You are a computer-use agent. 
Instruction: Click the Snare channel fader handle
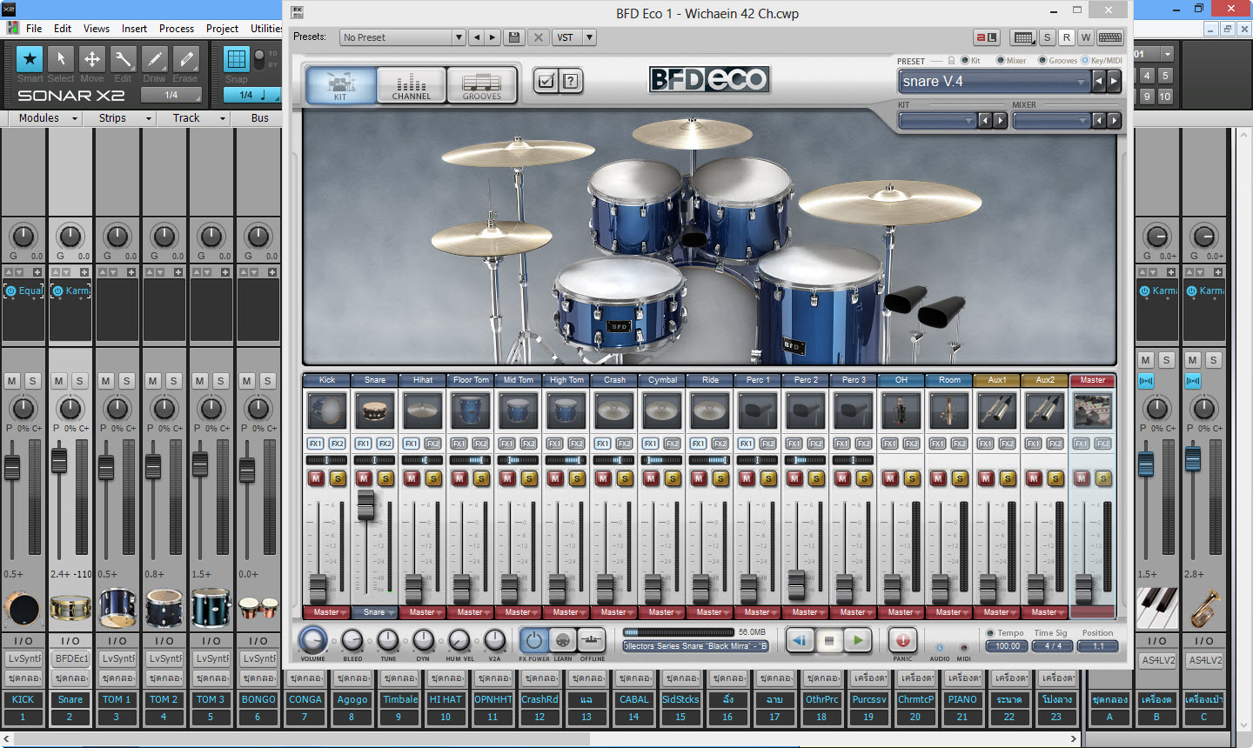366,505
